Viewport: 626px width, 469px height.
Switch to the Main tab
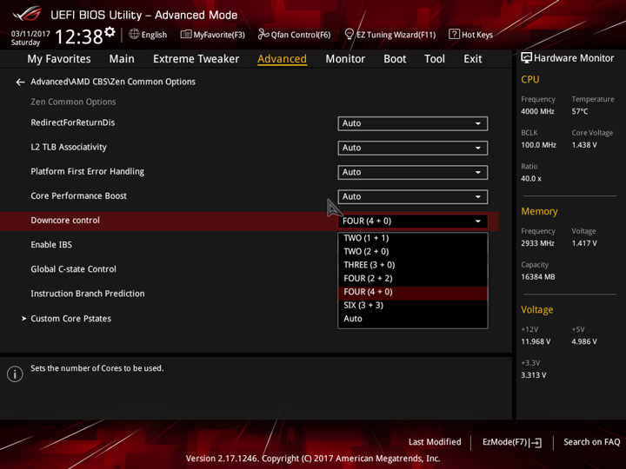point(122,59)
